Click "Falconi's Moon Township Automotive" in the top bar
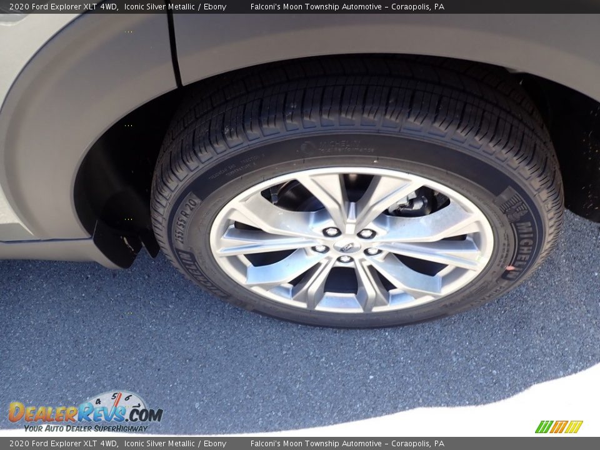600x450 pixels. click(316, 7)
